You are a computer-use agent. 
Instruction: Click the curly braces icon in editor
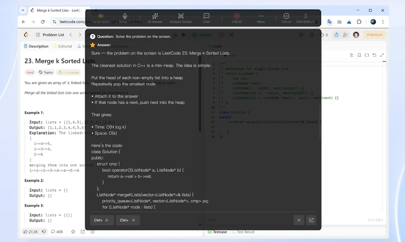367,55
